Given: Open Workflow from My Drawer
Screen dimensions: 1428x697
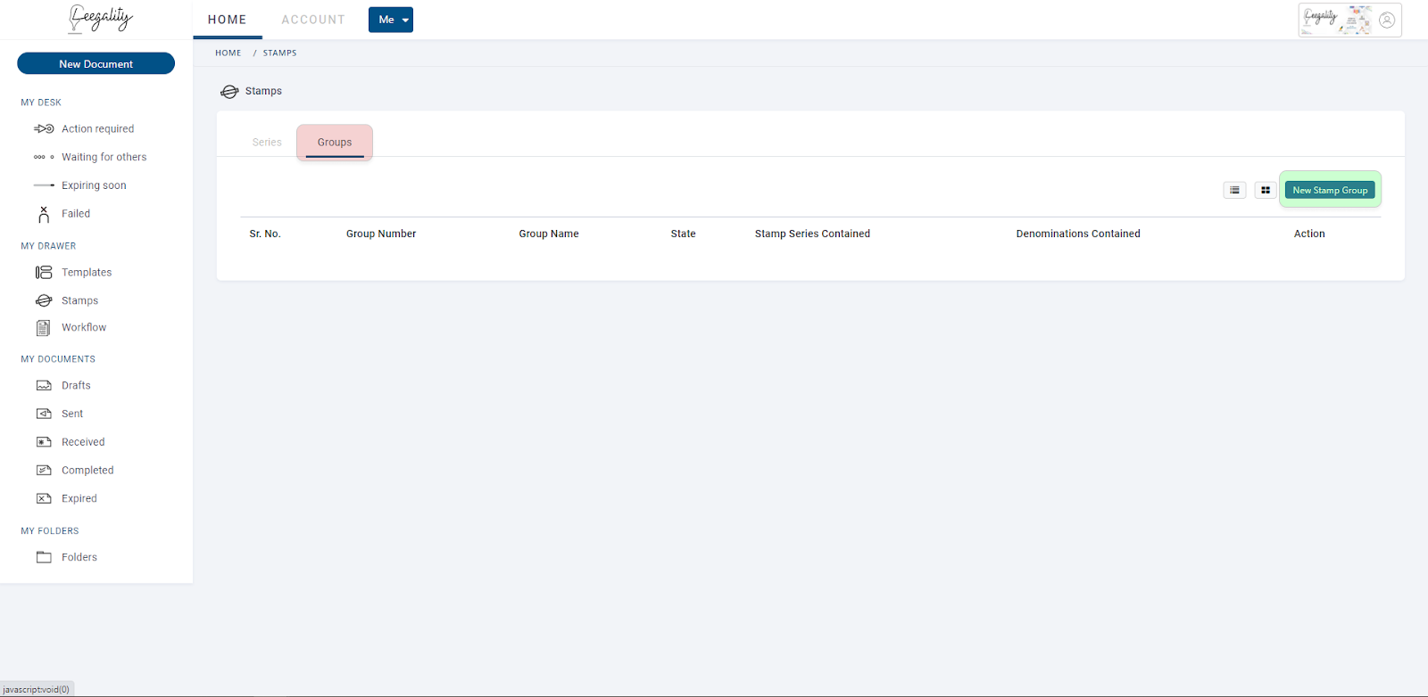Looking at the screenshot, I should [x=84, y=328].
